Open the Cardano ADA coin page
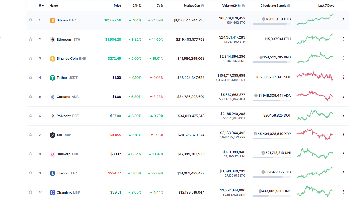Viewport: 349px width, 203px height. pyautogui.click(x=68, y=97)
